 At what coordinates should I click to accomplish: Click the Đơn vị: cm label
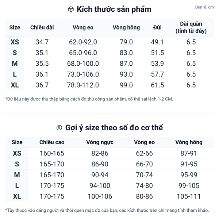point(204,7)
